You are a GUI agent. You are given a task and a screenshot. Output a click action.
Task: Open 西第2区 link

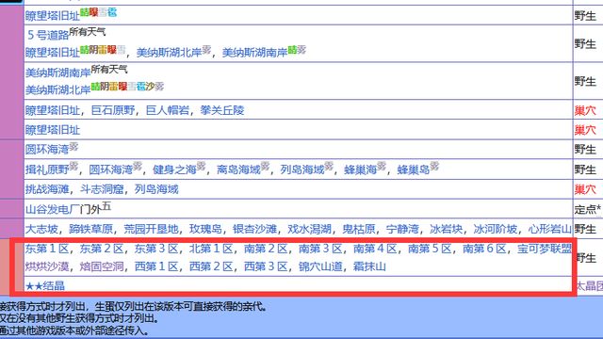(211, 266)
